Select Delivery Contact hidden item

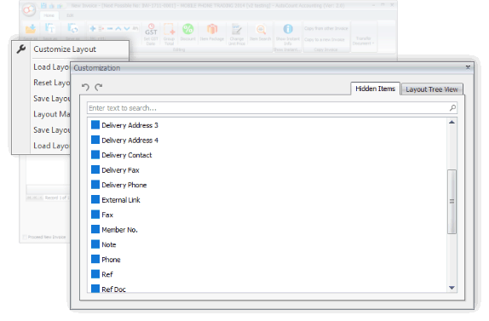pyautogui.click(x=127, y=155)
